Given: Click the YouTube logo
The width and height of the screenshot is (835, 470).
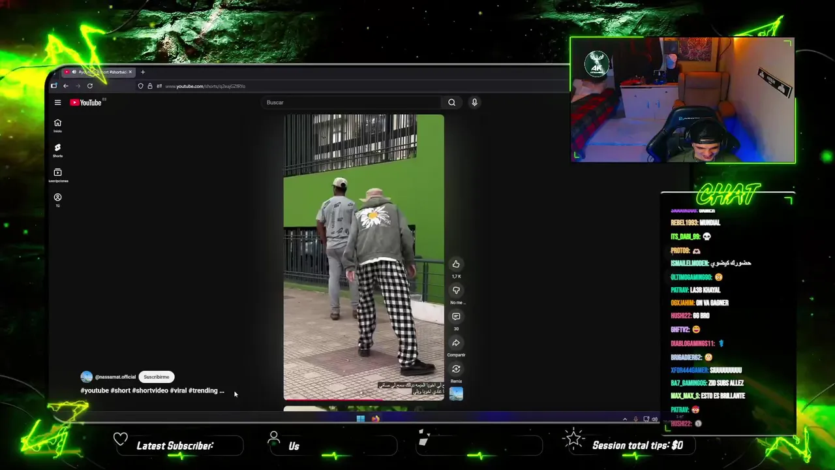Looking at the screenshot, I should (86, 102).
